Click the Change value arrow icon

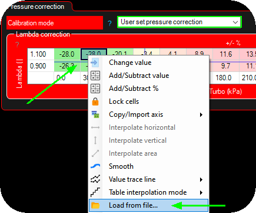pos(95,63)
